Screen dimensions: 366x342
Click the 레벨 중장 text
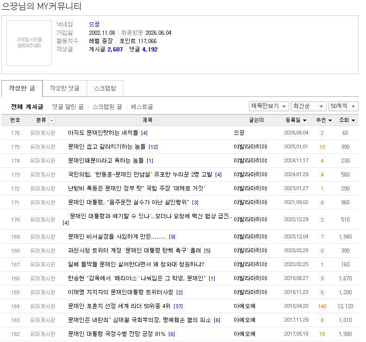(x=101, y=41)
